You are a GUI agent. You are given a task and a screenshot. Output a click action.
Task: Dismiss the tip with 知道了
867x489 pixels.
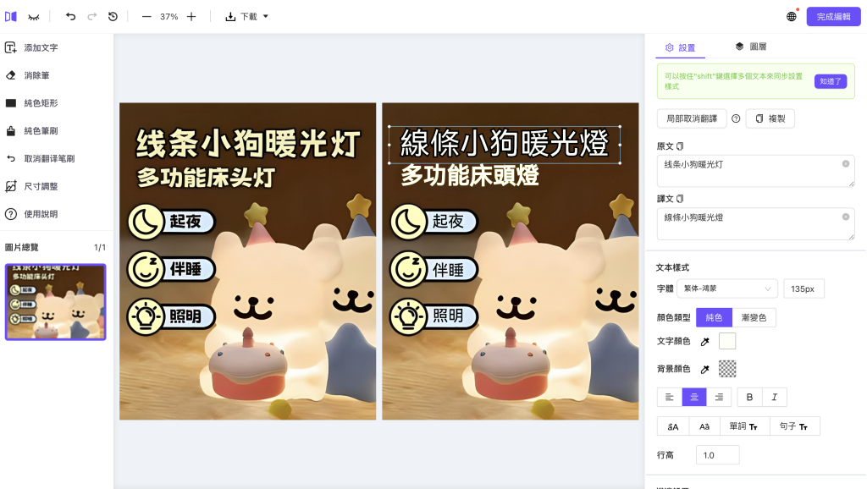[830, 81]
